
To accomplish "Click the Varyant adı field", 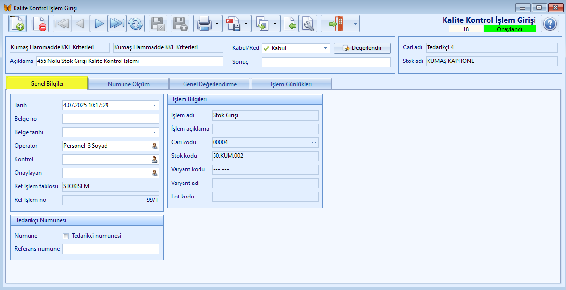I will click(265, 183).
